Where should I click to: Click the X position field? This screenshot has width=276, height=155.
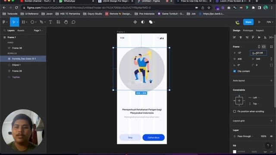[x=241, y=53]
